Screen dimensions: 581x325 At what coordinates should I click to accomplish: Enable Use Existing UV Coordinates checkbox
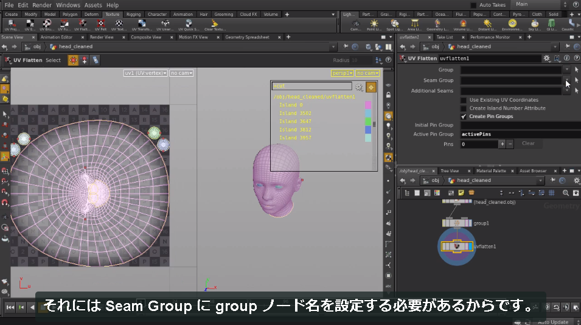(464, 100)
